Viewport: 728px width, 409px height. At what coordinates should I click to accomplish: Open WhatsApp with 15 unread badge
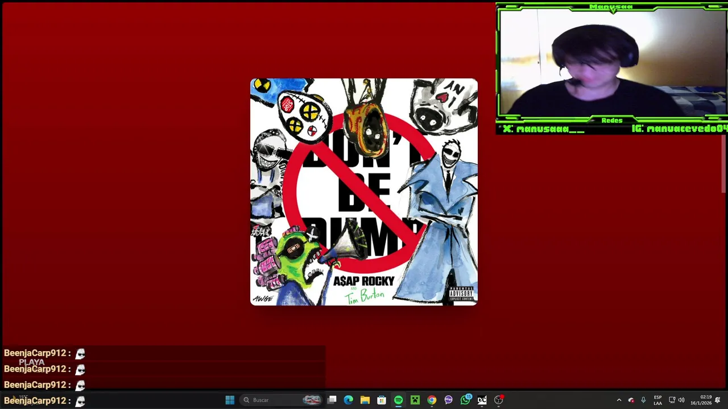coord(465,400)
